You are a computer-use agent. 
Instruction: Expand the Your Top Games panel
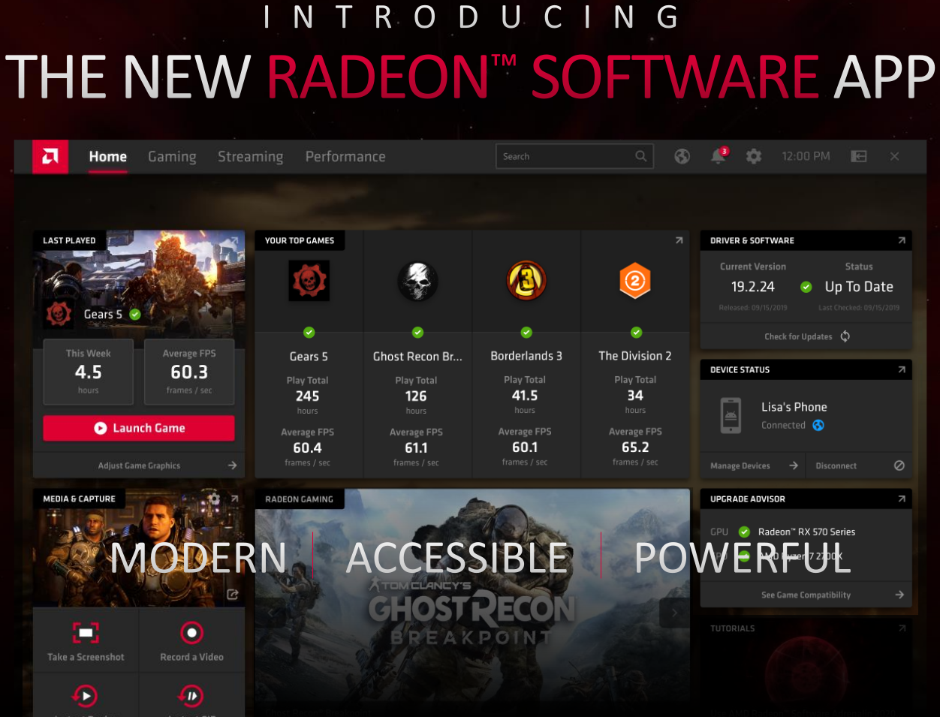pos(679,240)
